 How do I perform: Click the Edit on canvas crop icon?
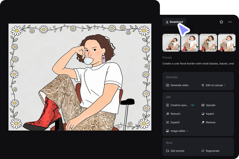(x=203, y=85)
